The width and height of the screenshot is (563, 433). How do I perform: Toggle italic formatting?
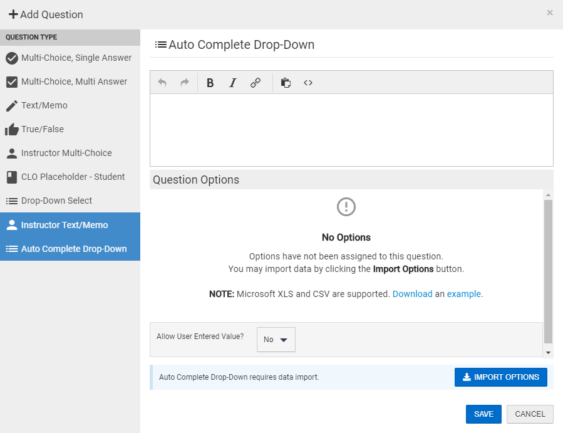pyautogui.click(x=233, y=83)
